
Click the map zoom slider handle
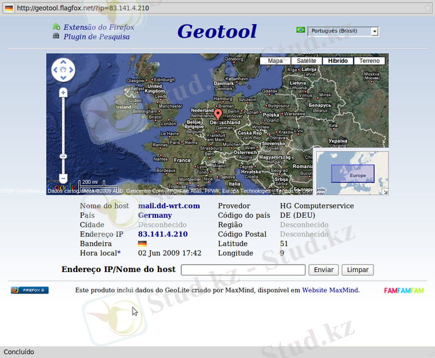coord(63,156)
